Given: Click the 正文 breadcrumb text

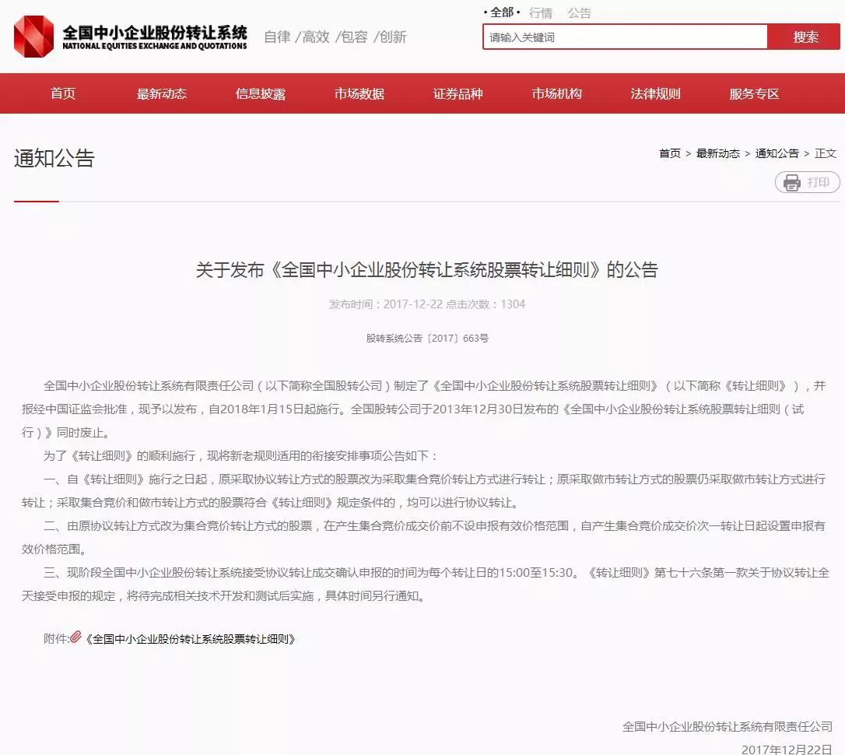Looking at the screenshot, I should point(826,153).
